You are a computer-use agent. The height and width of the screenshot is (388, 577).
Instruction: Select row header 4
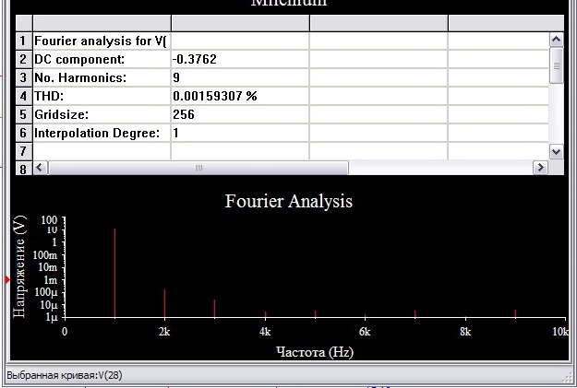(24, 96)
